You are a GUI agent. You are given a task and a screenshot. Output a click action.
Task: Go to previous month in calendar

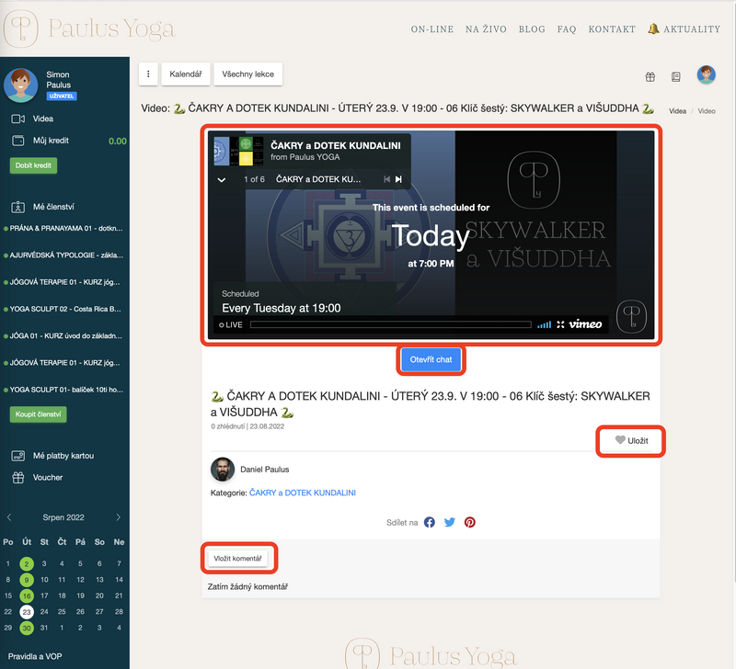[9, 517]
